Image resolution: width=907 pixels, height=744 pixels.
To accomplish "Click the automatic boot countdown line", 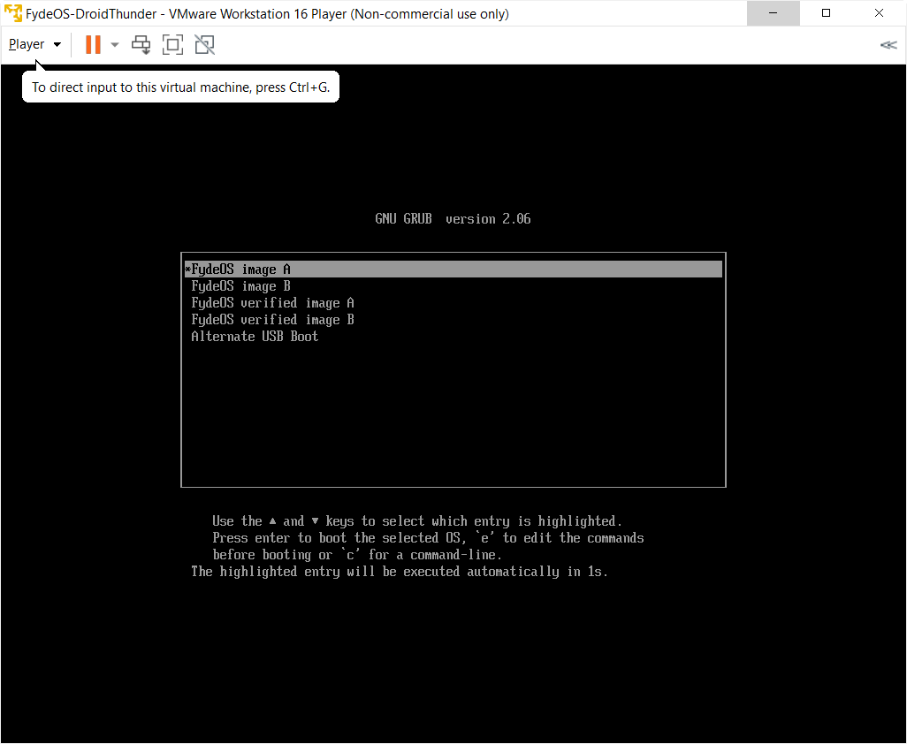I will tap(400, 572).
